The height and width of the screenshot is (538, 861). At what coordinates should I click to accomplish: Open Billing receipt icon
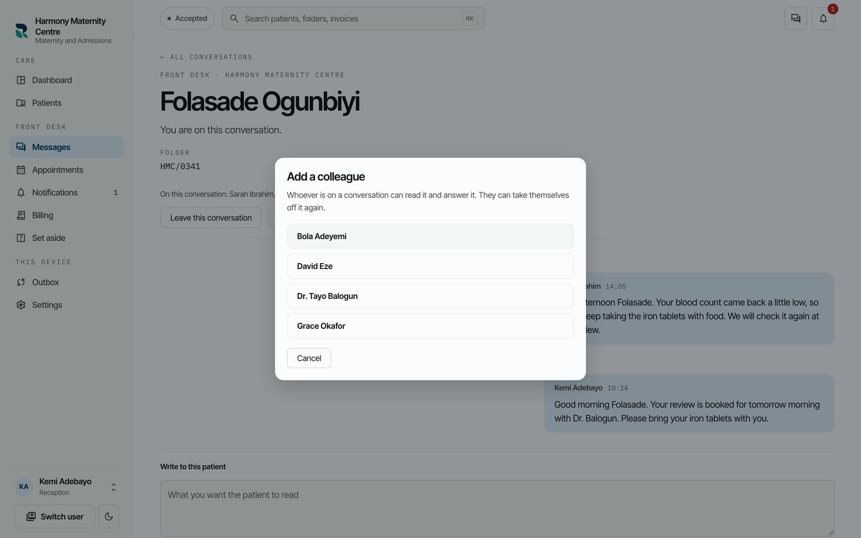(21, 215)
